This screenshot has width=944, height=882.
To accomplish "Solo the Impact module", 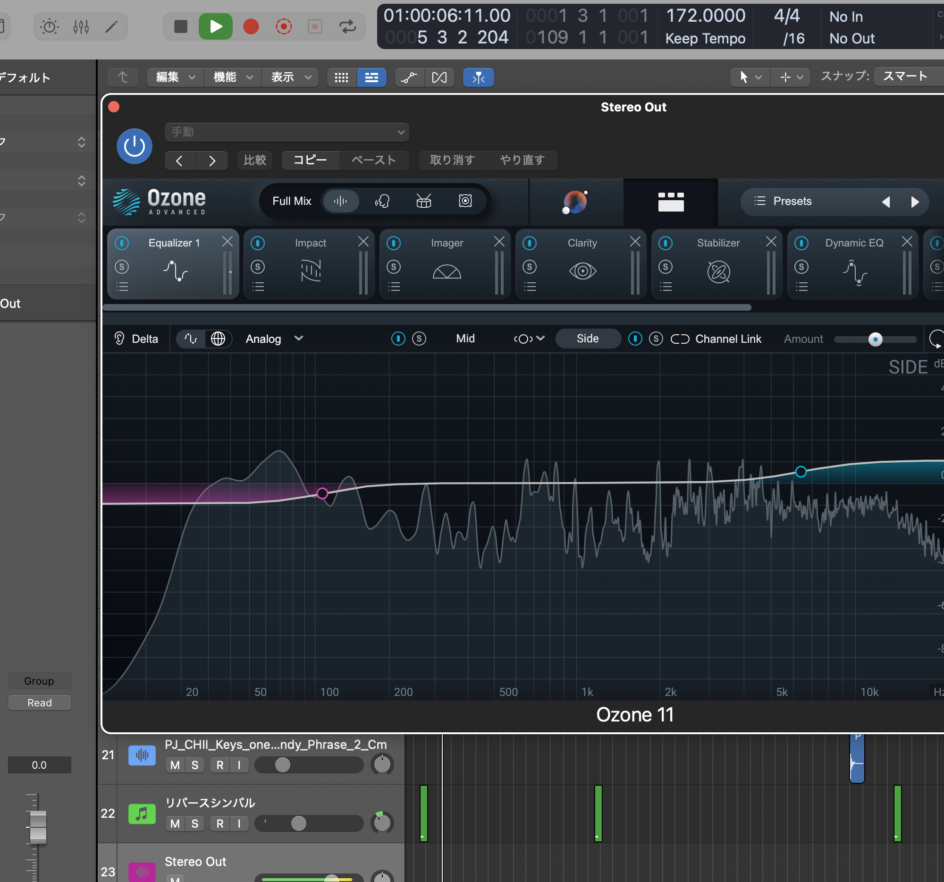I will 258,267.
